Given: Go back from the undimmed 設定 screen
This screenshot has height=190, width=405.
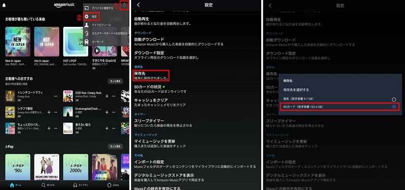Looking at the screenshot, I should point(138,5).
